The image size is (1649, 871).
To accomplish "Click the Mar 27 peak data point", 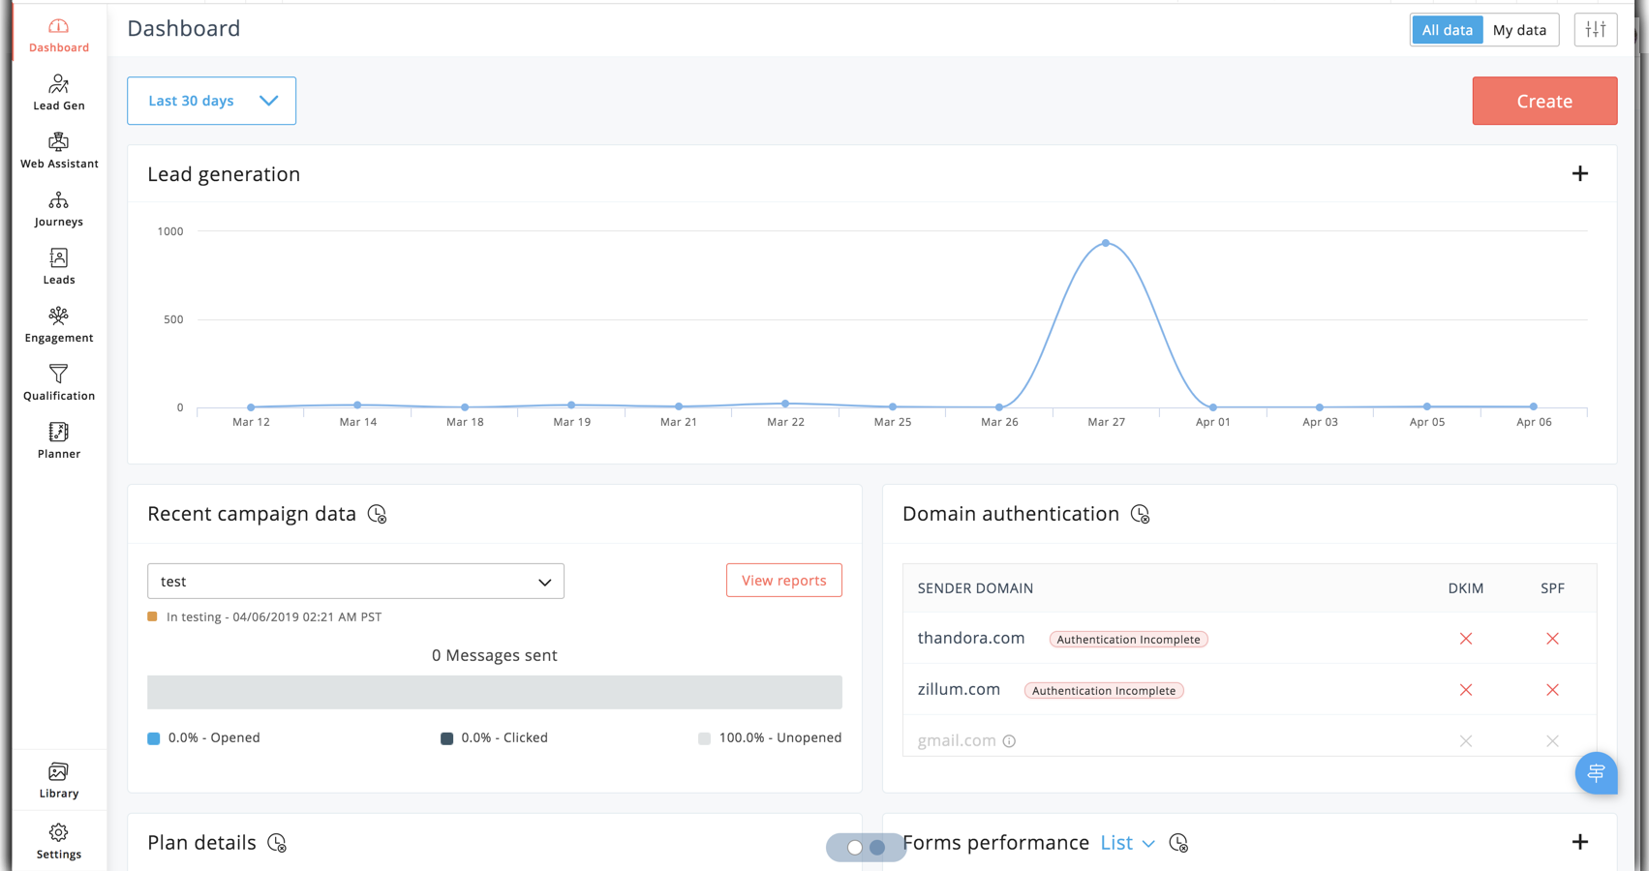I will click(x=1106, y=243).
